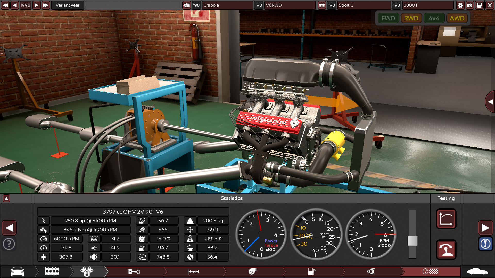Click the emissions cloud stat icon

142,257
